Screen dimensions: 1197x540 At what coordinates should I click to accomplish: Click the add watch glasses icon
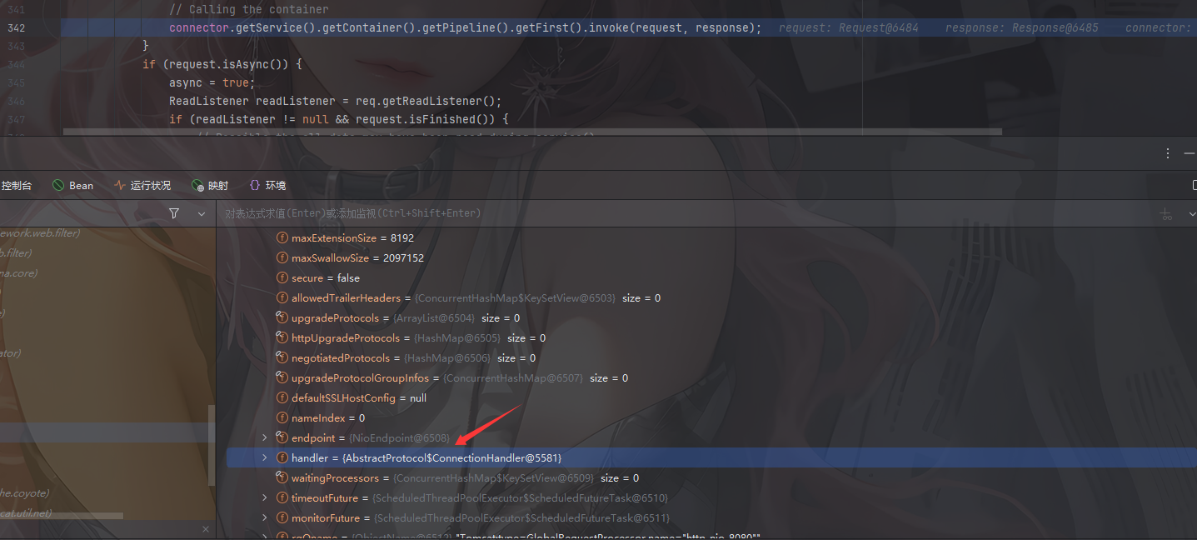point(1166,214)
